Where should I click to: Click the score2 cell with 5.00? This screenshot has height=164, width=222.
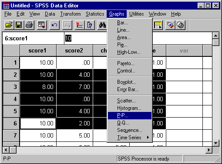[x=74, y=135]
